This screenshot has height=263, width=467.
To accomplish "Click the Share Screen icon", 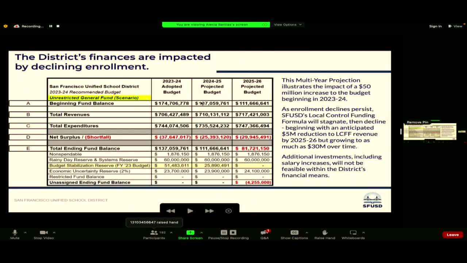I will point(190,232).
